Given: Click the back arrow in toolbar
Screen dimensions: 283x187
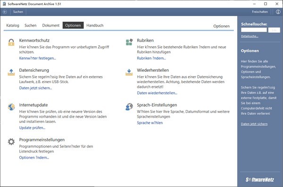Looking at the screenshot, I should click(x=5, y=12).
